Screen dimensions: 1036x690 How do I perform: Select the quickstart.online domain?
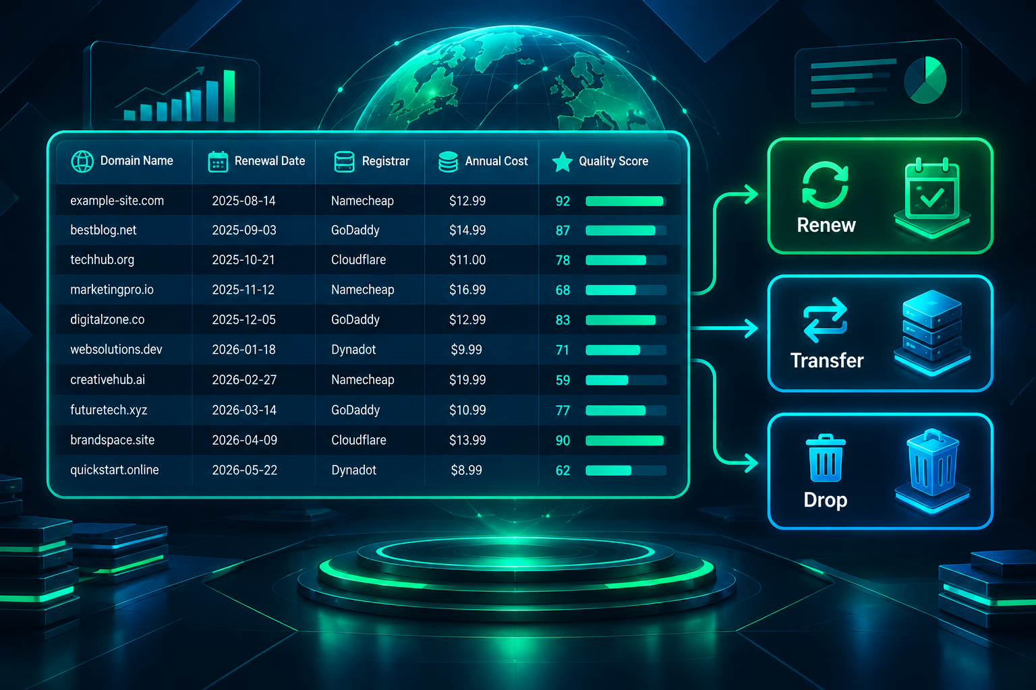pos(115,470)
